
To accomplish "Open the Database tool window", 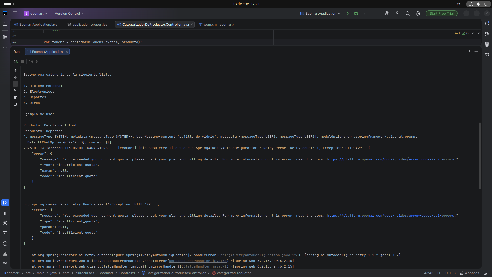I will coord(487,44).
